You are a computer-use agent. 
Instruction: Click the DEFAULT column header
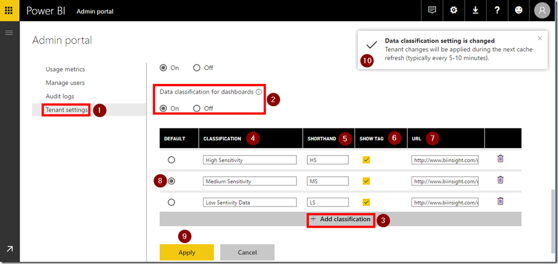174,139
